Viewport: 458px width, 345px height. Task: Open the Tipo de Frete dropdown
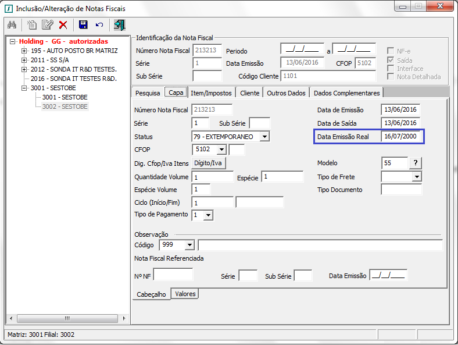point(416,177)
